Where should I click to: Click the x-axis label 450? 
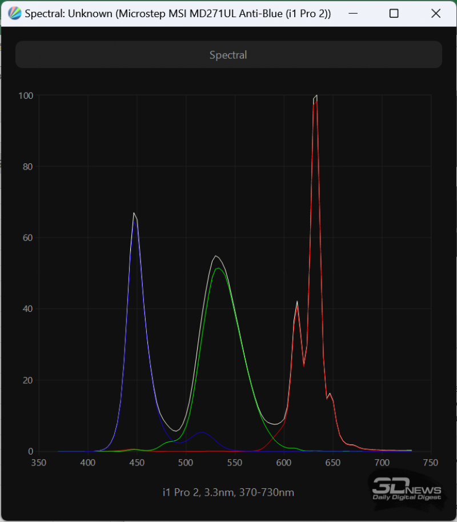click(137, 463)
